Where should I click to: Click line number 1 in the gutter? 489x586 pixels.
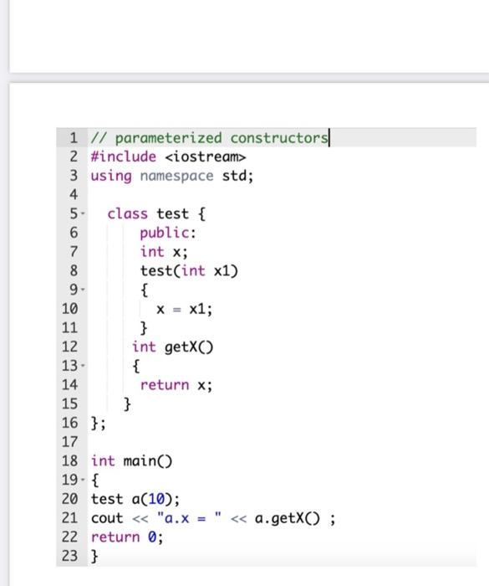click(74, 138)
